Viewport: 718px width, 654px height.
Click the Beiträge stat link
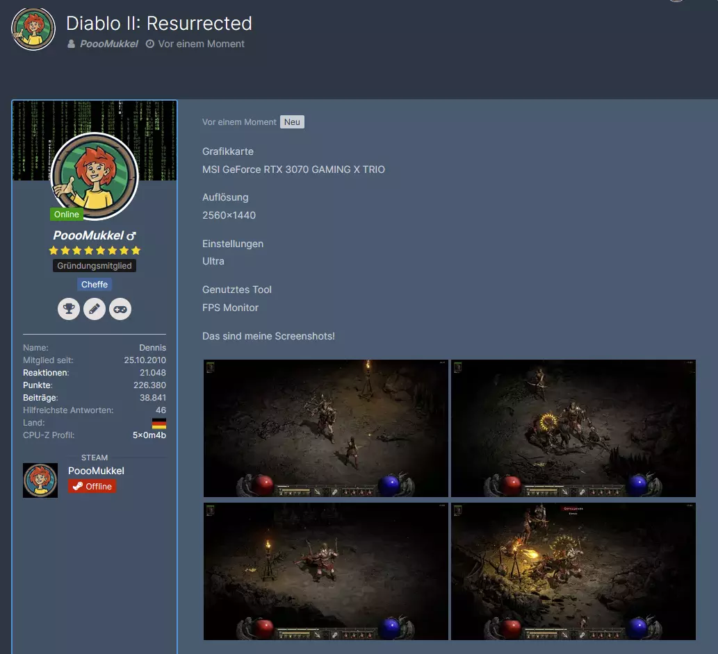pos(40,398)
